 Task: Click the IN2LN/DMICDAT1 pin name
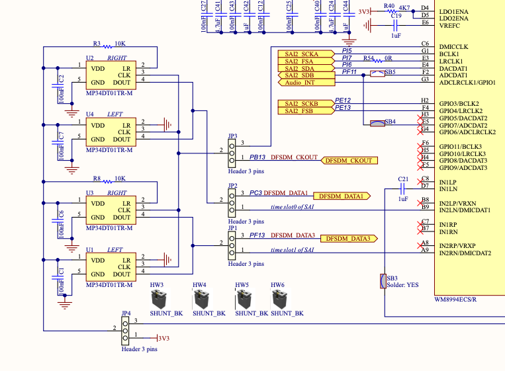click(465, 210)
